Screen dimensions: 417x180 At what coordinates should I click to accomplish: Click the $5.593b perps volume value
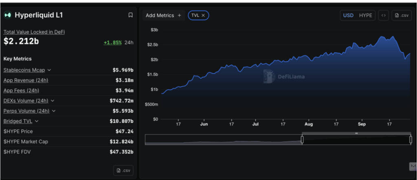click(x=123, y=111)
